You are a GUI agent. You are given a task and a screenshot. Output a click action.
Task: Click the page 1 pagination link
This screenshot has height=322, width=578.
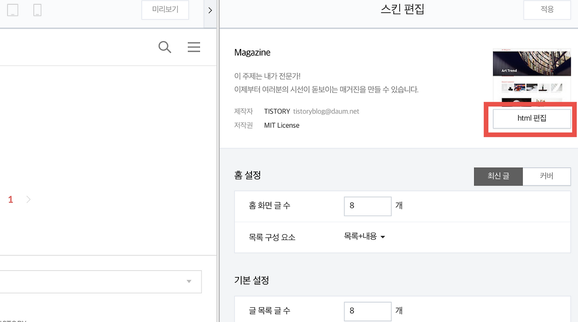(x=10, y=199)
